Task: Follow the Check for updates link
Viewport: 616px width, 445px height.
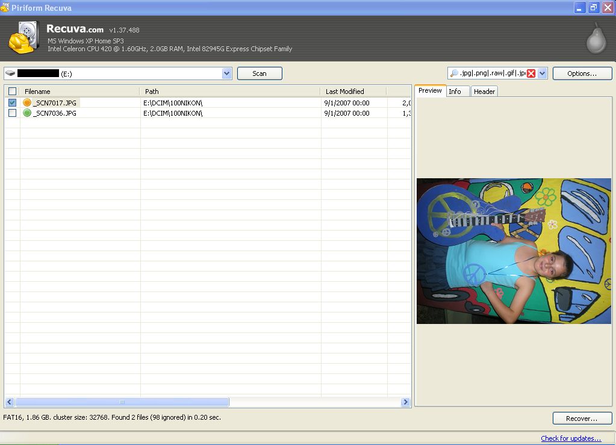Action: tap(571, 438)
